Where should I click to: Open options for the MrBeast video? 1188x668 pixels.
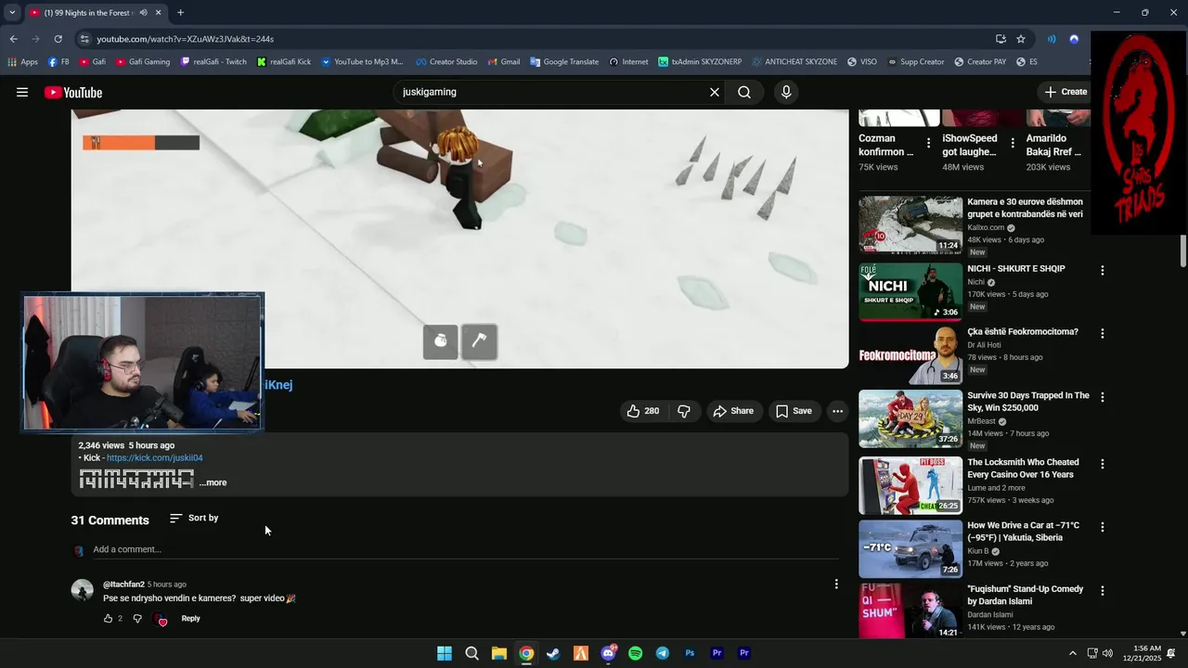[1103, 397]
